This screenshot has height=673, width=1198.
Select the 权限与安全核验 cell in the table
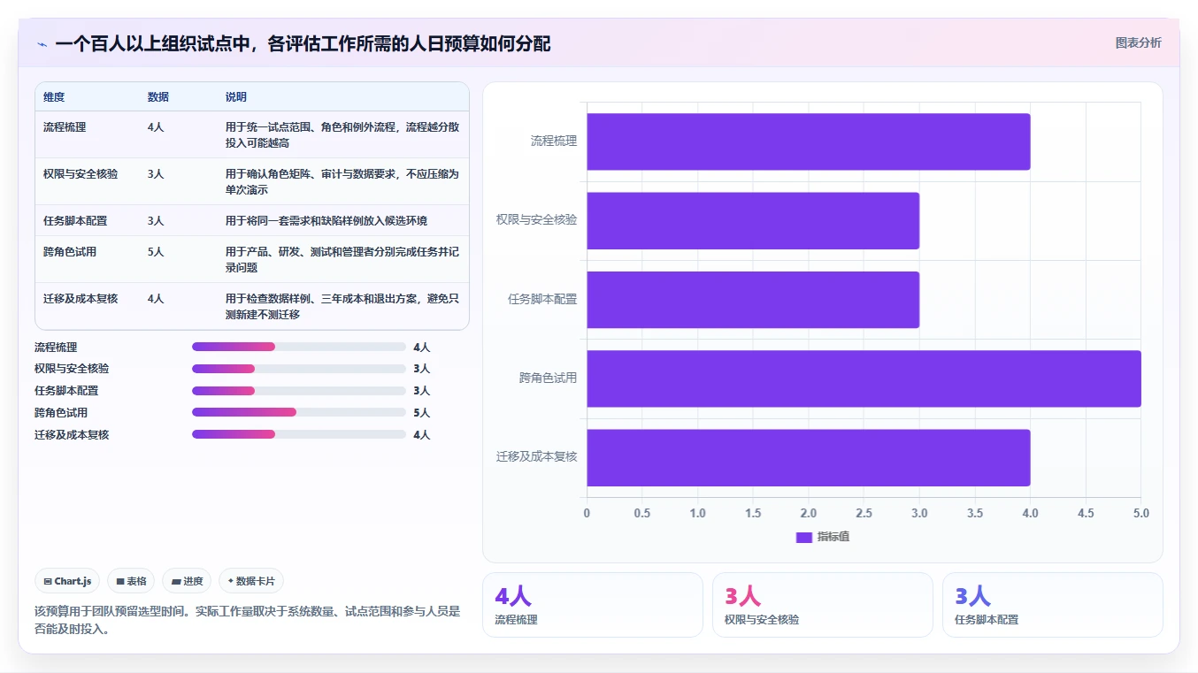(x=81, y=174)
